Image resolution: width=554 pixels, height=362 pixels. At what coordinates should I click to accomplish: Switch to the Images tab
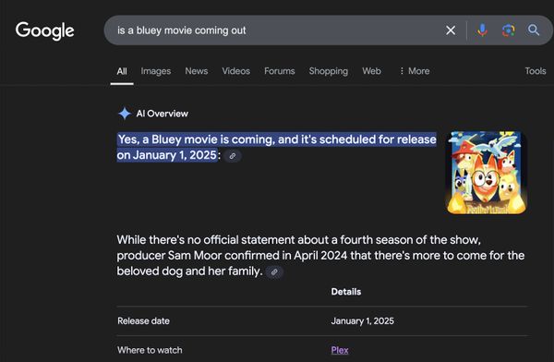point(156,71)
